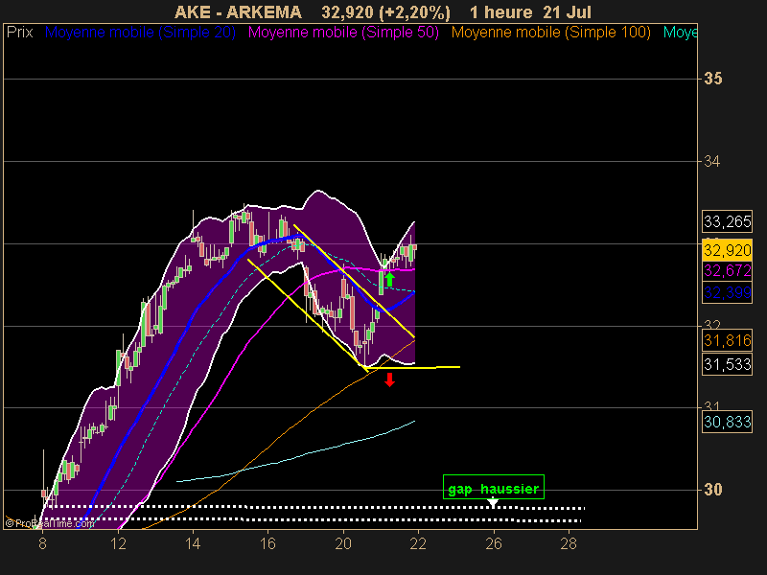Click the cyan 30,833 price tag

(x=727, y=422)
